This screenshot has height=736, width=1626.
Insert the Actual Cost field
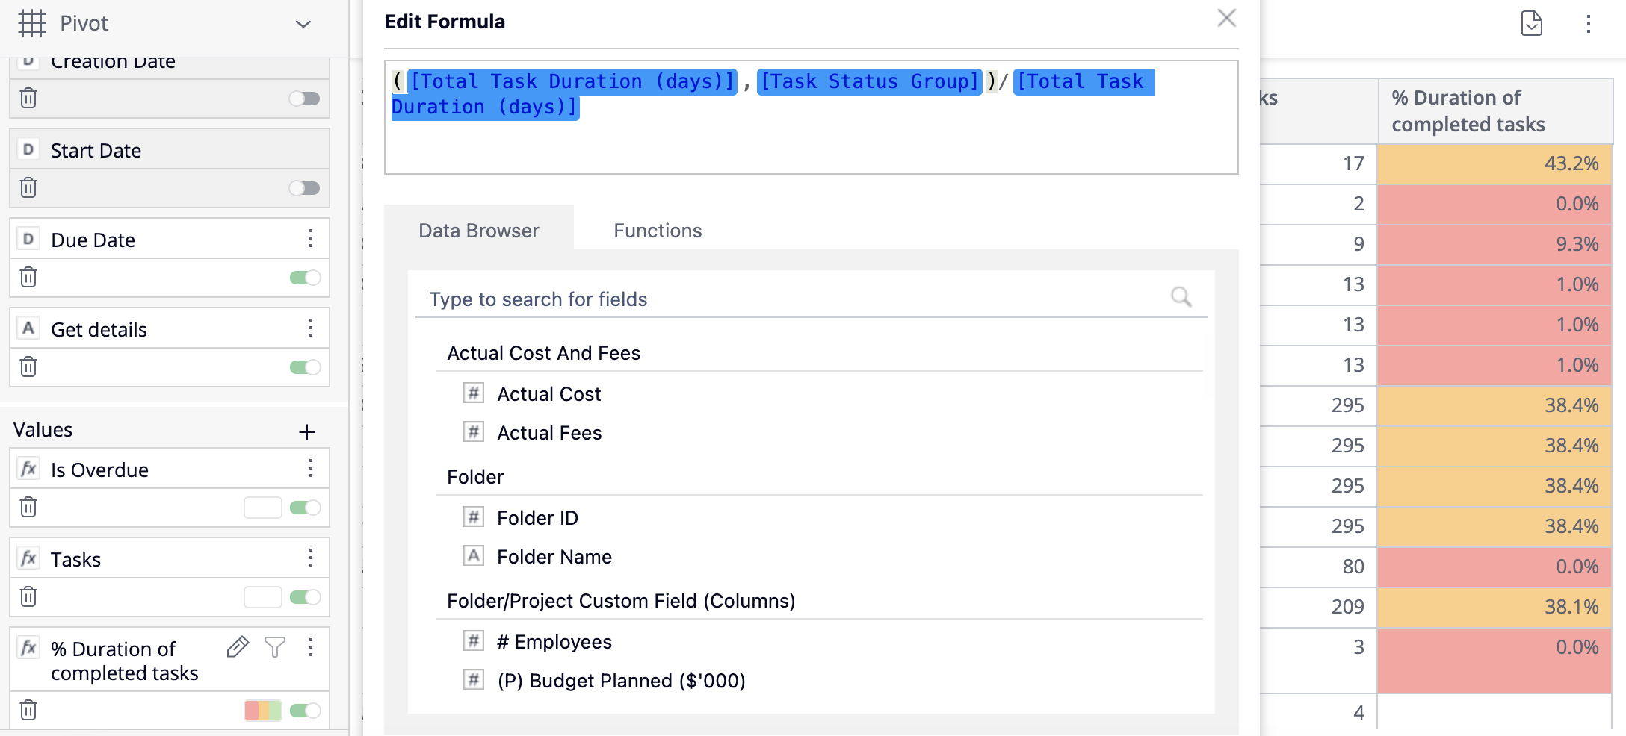point(548,393)
